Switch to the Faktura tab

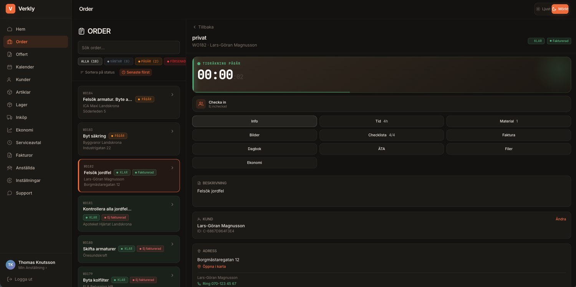tap(509, 135)
